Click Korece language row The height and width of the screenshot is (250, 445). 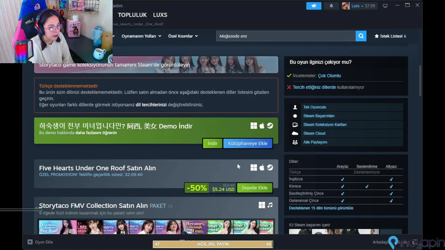click(x=346, y=186)
